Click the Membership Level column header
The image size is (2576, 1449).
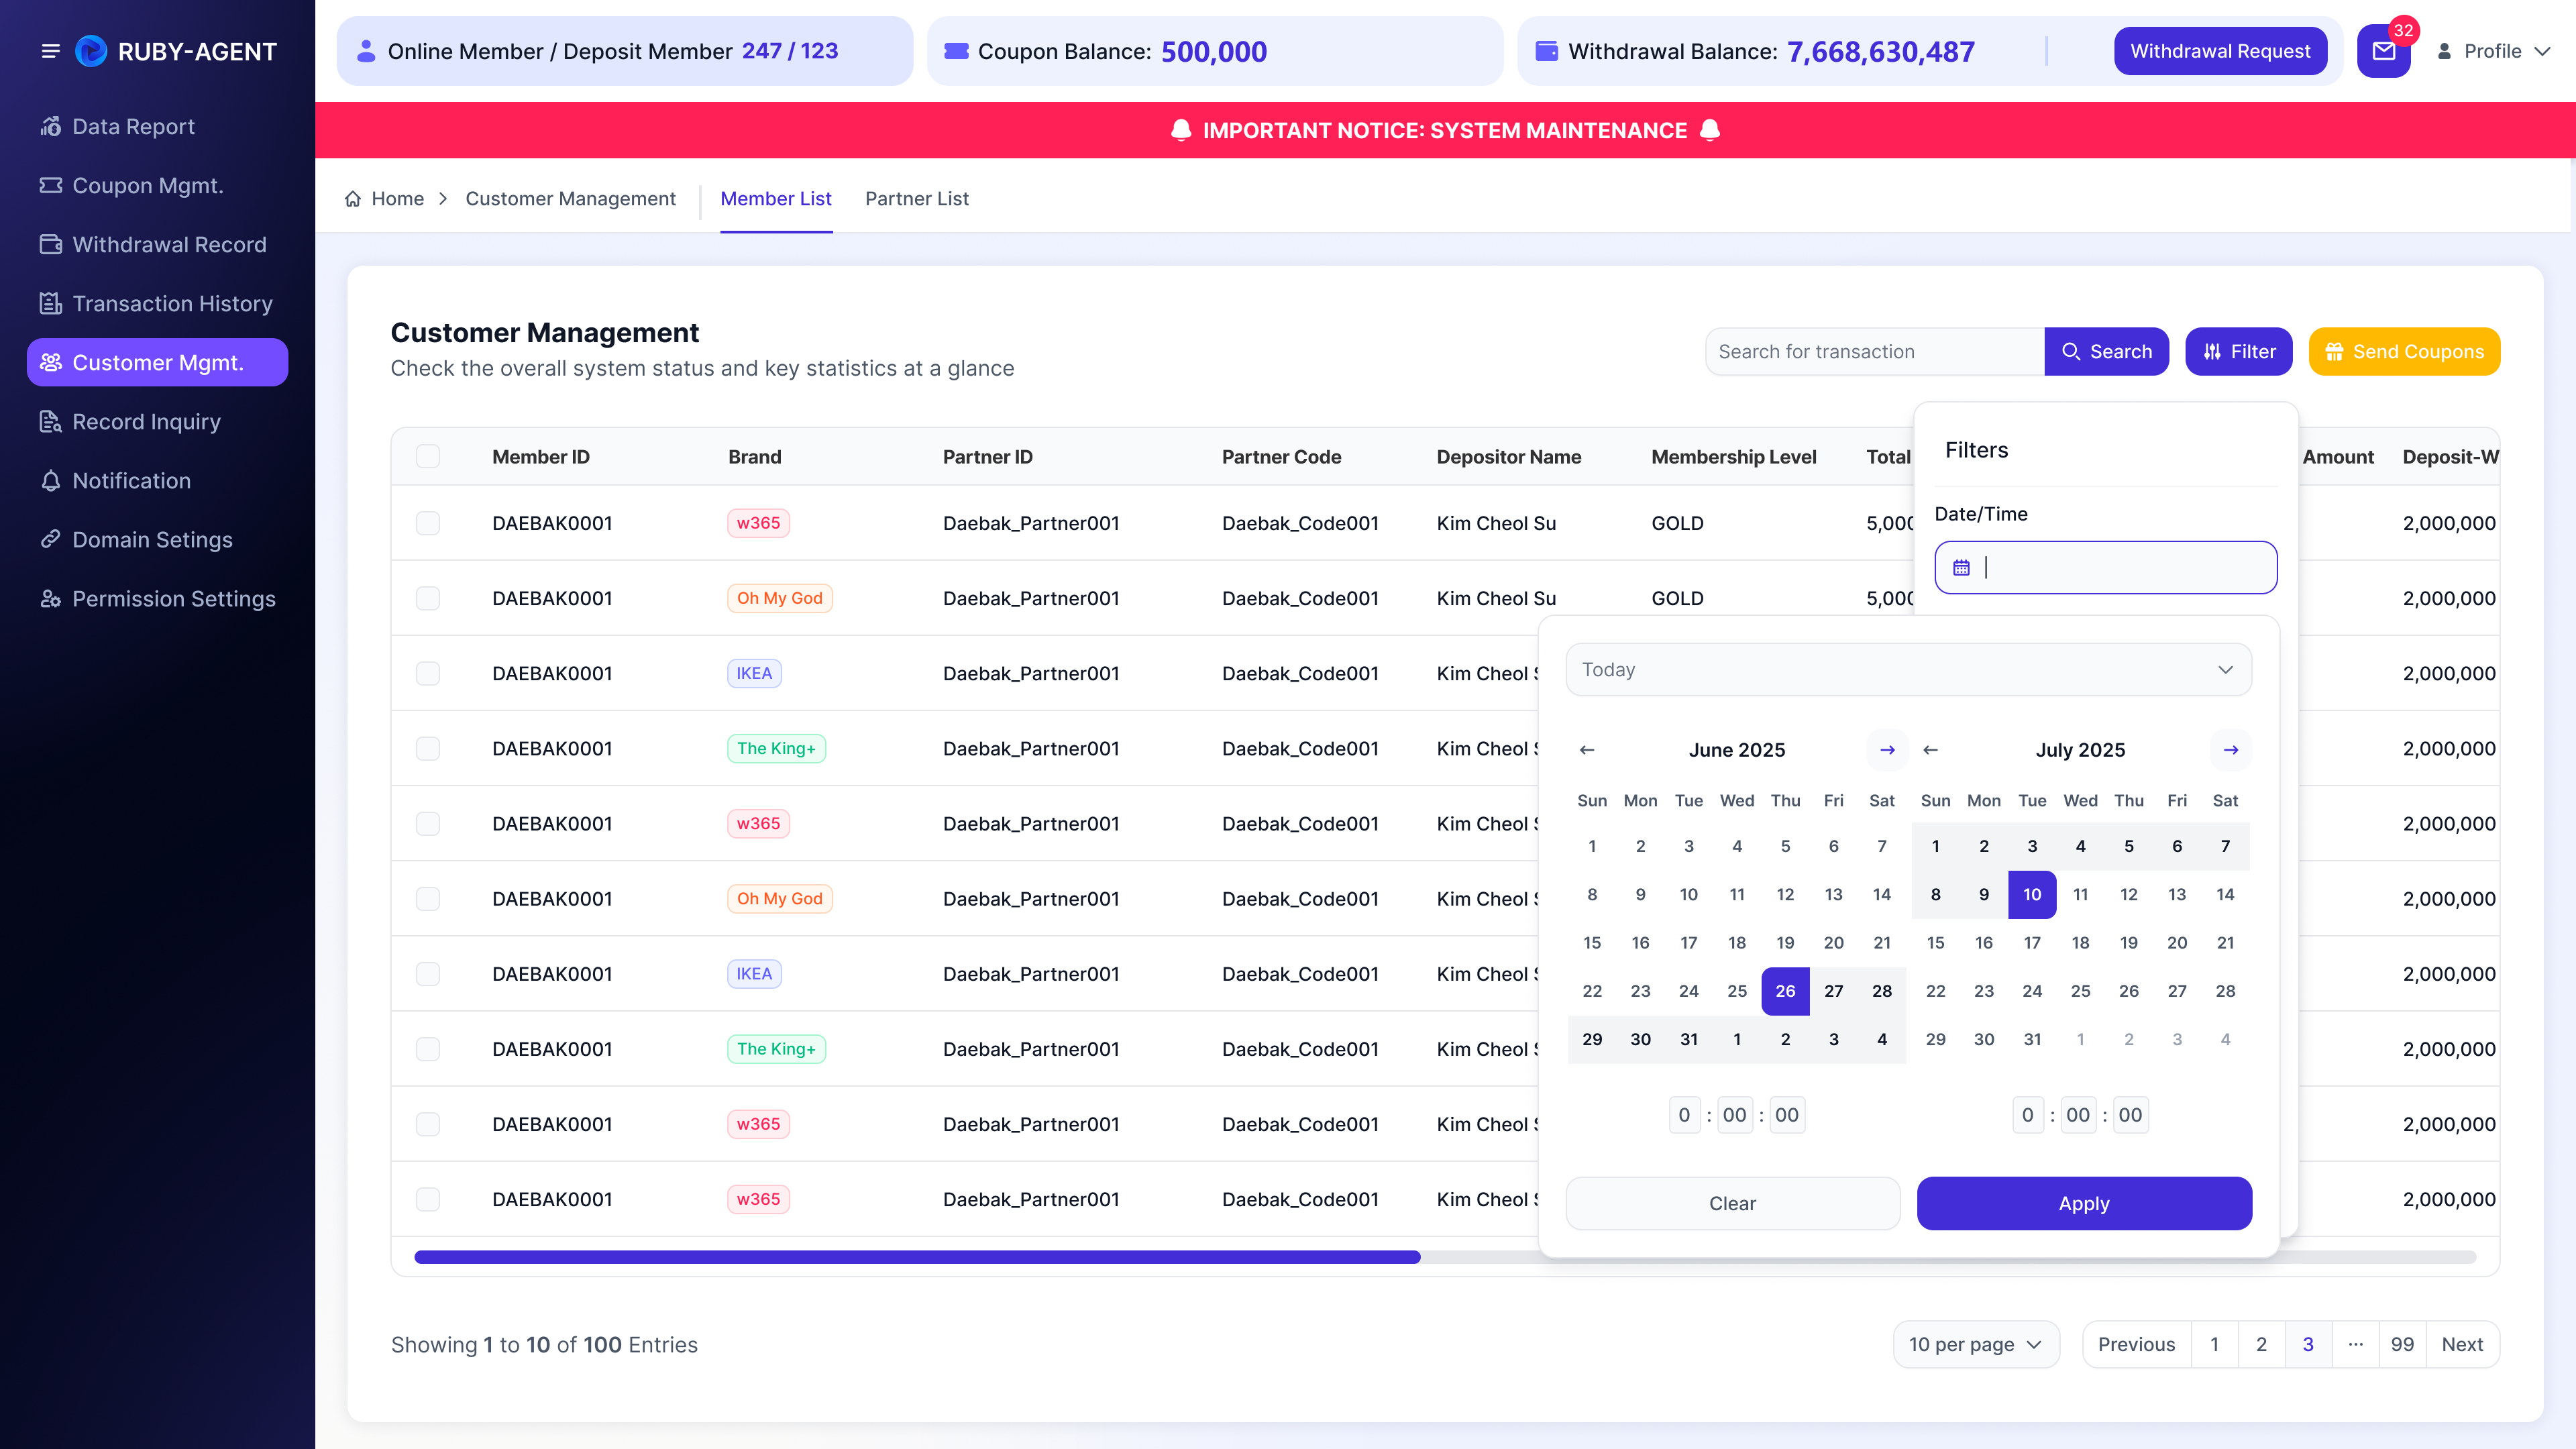[1733, 456]
